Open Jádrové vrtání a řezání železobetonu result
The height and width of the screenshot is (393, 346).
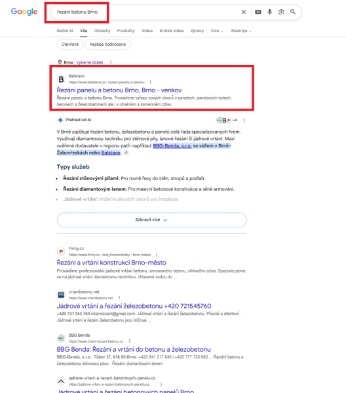134,306
